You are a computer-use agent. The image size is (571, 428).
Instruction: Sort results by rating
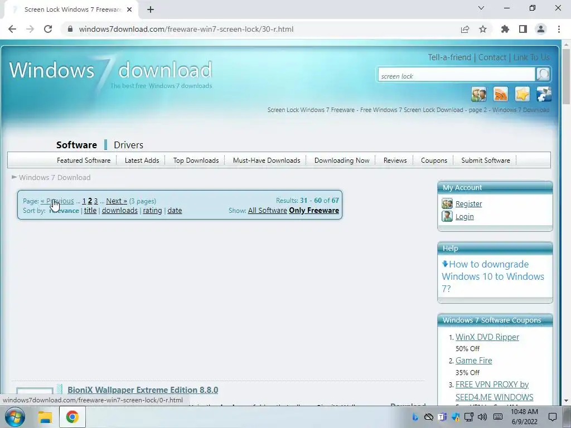(x=152, y=210)
